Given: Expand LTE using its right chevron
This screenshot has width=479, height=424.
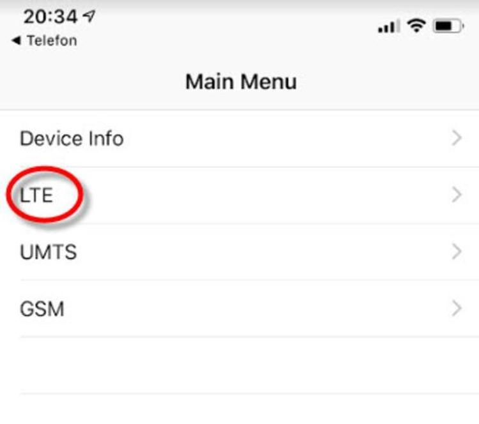Looking at the screenshot, I should point(457,195).
